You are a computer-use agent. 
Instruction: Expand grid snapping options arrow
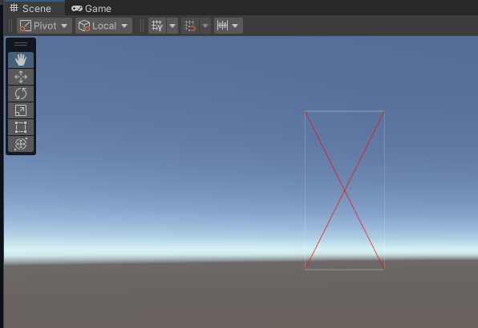click(205, 26)
